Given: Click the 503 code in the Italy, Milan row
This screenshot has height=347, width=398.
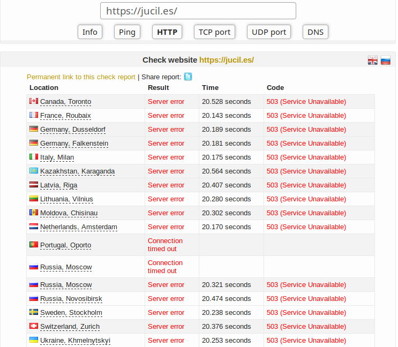Looking at the screenshot, I should click(306, 157).
